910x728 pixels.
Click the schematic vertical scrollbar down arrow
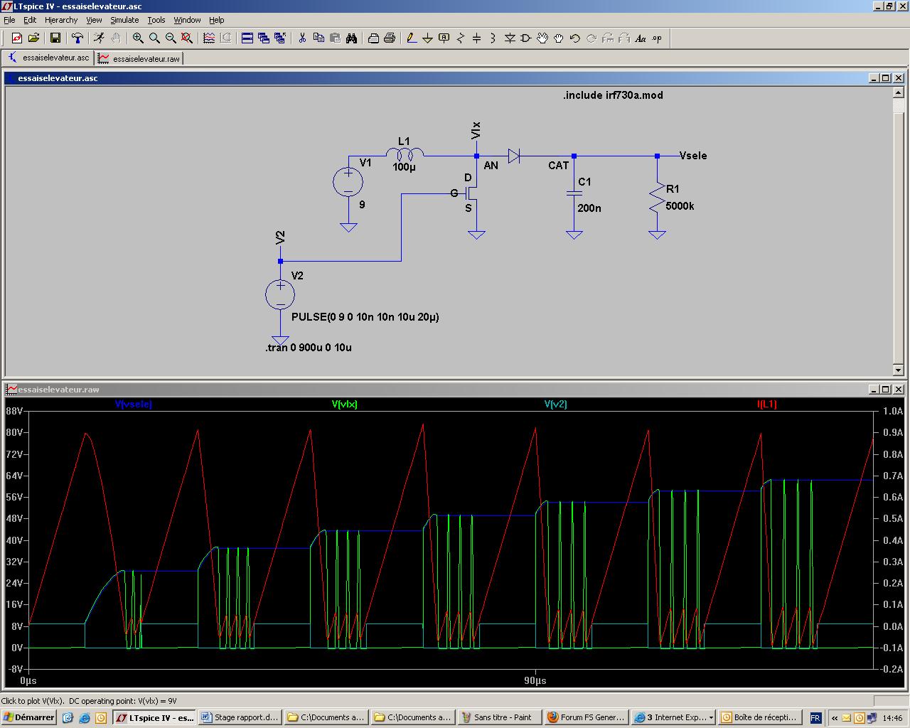click(898, 370)
